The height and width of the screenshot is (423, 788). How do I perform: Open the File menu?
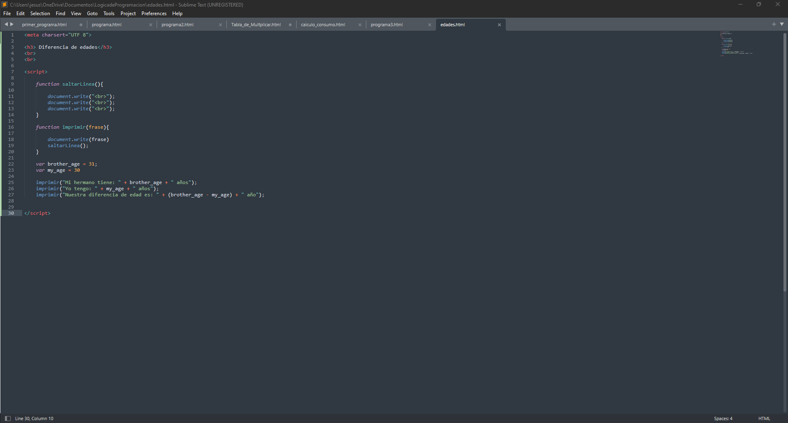point(7,14)
